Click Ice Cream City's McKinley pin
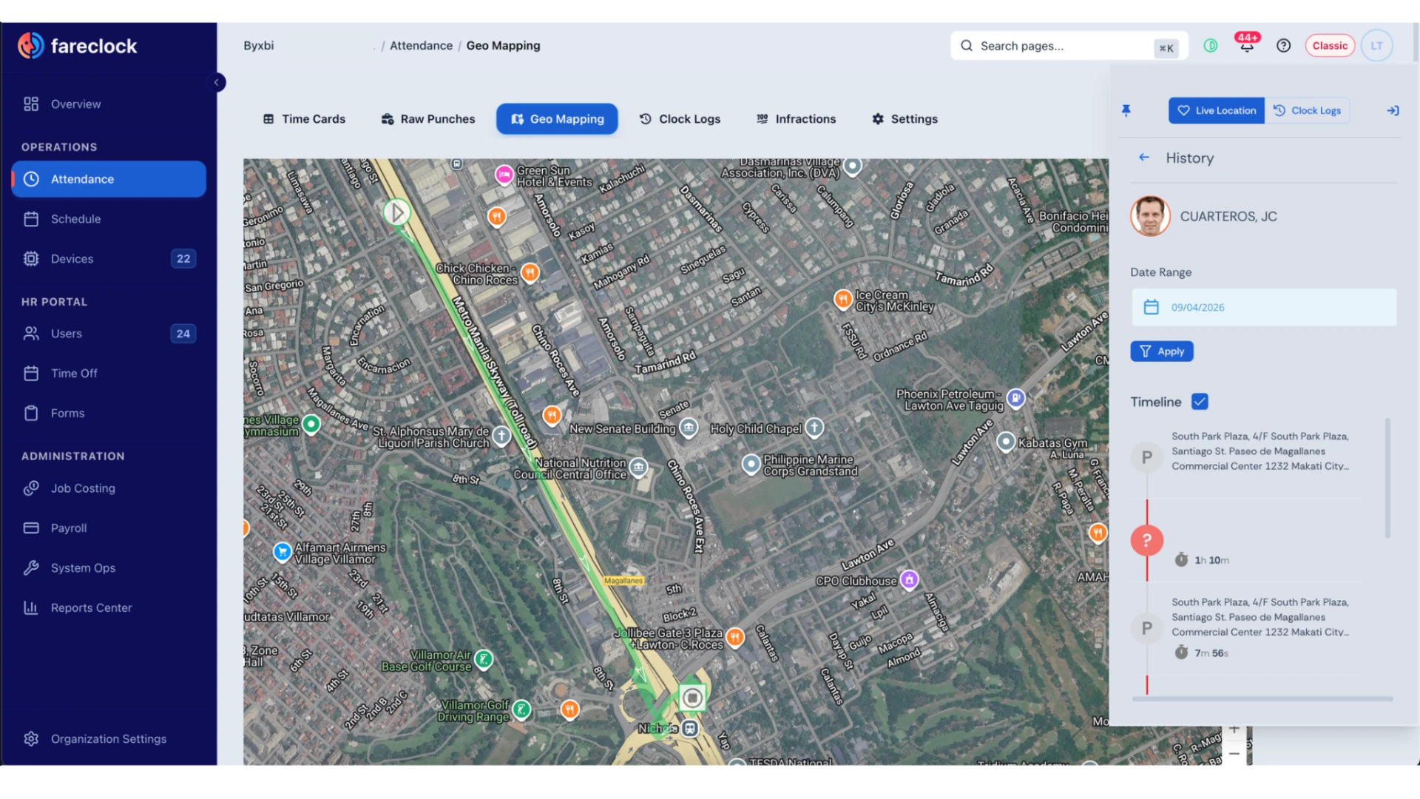The height and width of the screenshot is (799, 1420). tap(842, 299)
